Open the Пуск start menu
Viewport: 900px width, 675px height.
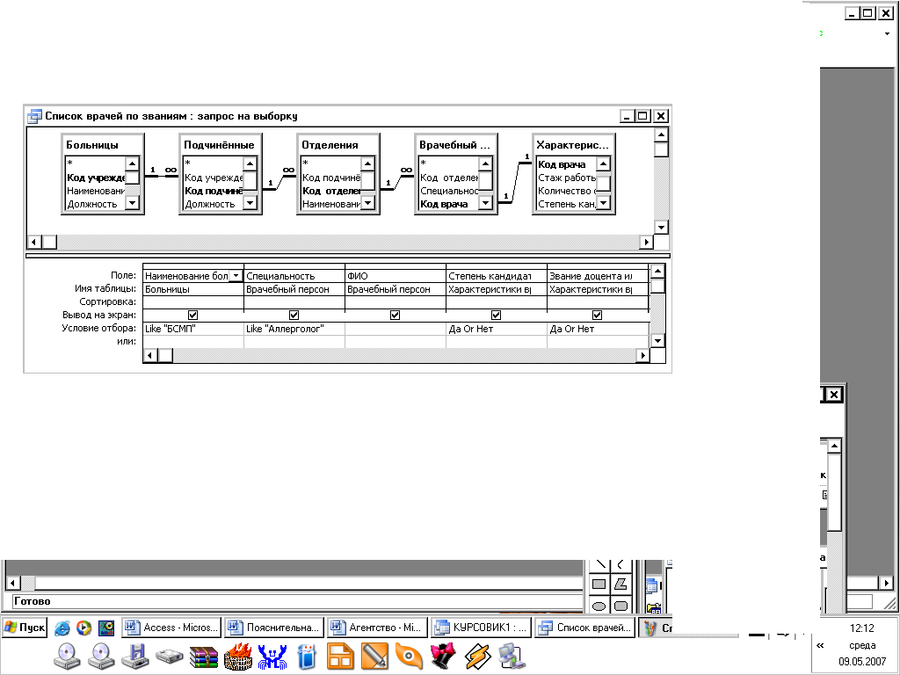[24, 628]
